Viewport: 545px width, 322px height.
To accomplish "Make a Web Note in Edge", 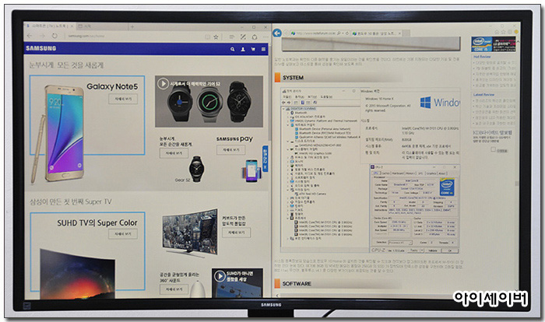I will [243, 37].
